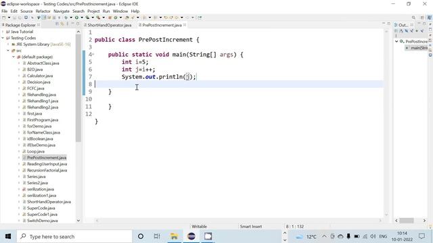The width and height of the screenshot is (433, 243).
Task: Click the Outline horizontal scrollbar thumb
Action: pyautogui.click(x=407, y=221)
